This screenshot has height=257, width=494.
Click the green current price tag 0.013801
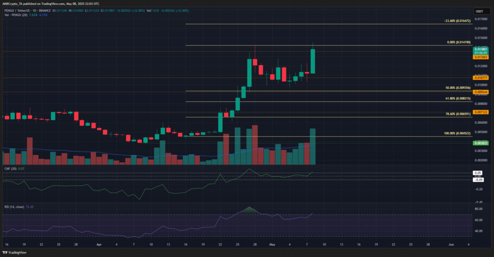pyautogui.click(x=481, y=49)
